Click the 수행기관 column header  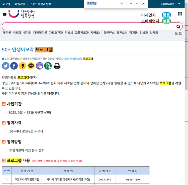pyautogui.click(x=27, y=171)
